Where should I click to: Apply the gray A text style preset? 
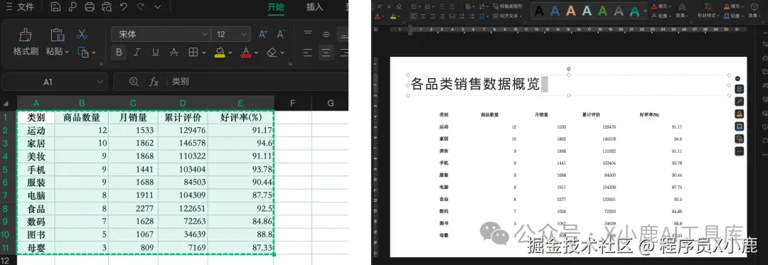pyautogui.click(x=619, y=11)
